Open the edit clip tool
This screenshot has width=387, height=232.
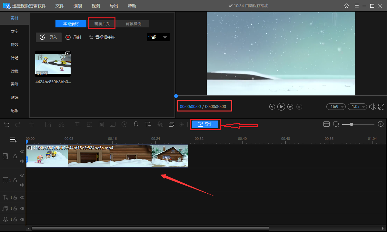(x=48, y=124)
